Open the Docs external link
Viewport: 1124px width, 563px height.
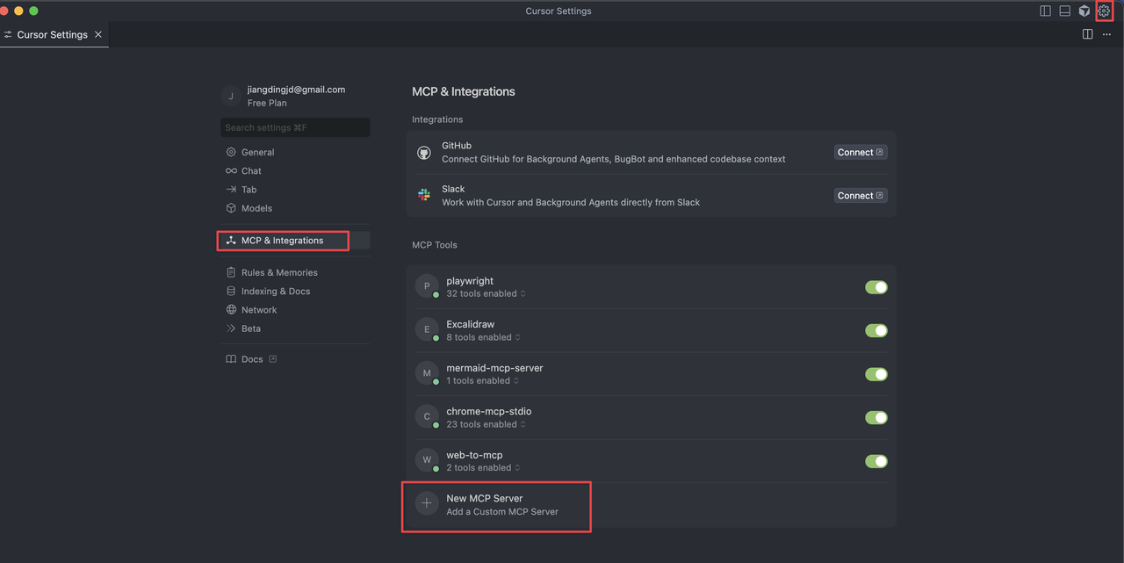252,359
